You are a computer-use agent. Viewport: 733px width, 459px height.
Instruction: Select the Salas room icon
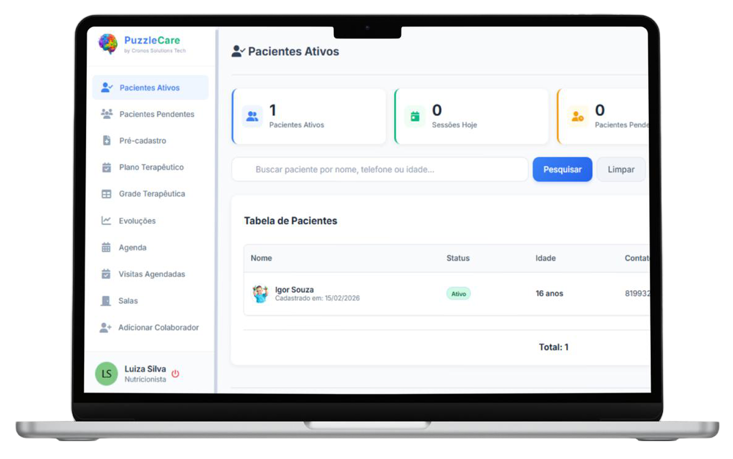tap(106, 300)
